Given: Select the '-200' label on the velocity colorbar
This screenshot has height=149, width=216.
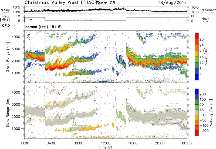Looking at the screenshot, I should pyautogui.click(x=204, y=131).
